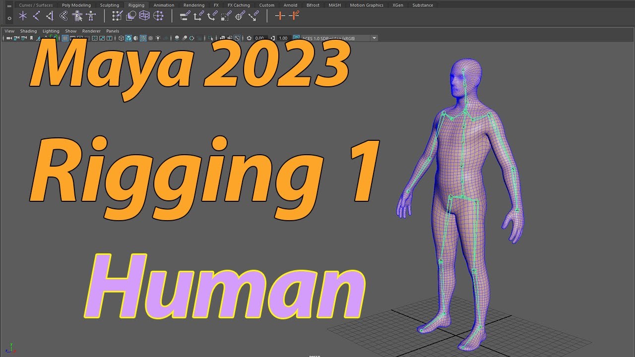Switch to the Poly Modeling shelf tab
Image resolution: width=635 pixels, height=357 pixels.
point(76,5)
